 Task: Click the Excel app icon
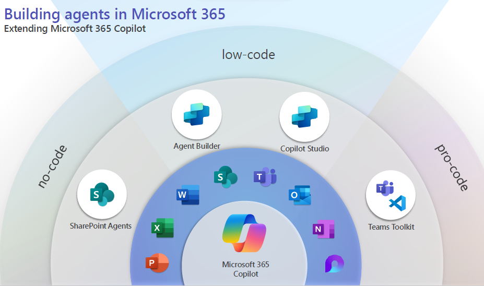coord(162,228)
